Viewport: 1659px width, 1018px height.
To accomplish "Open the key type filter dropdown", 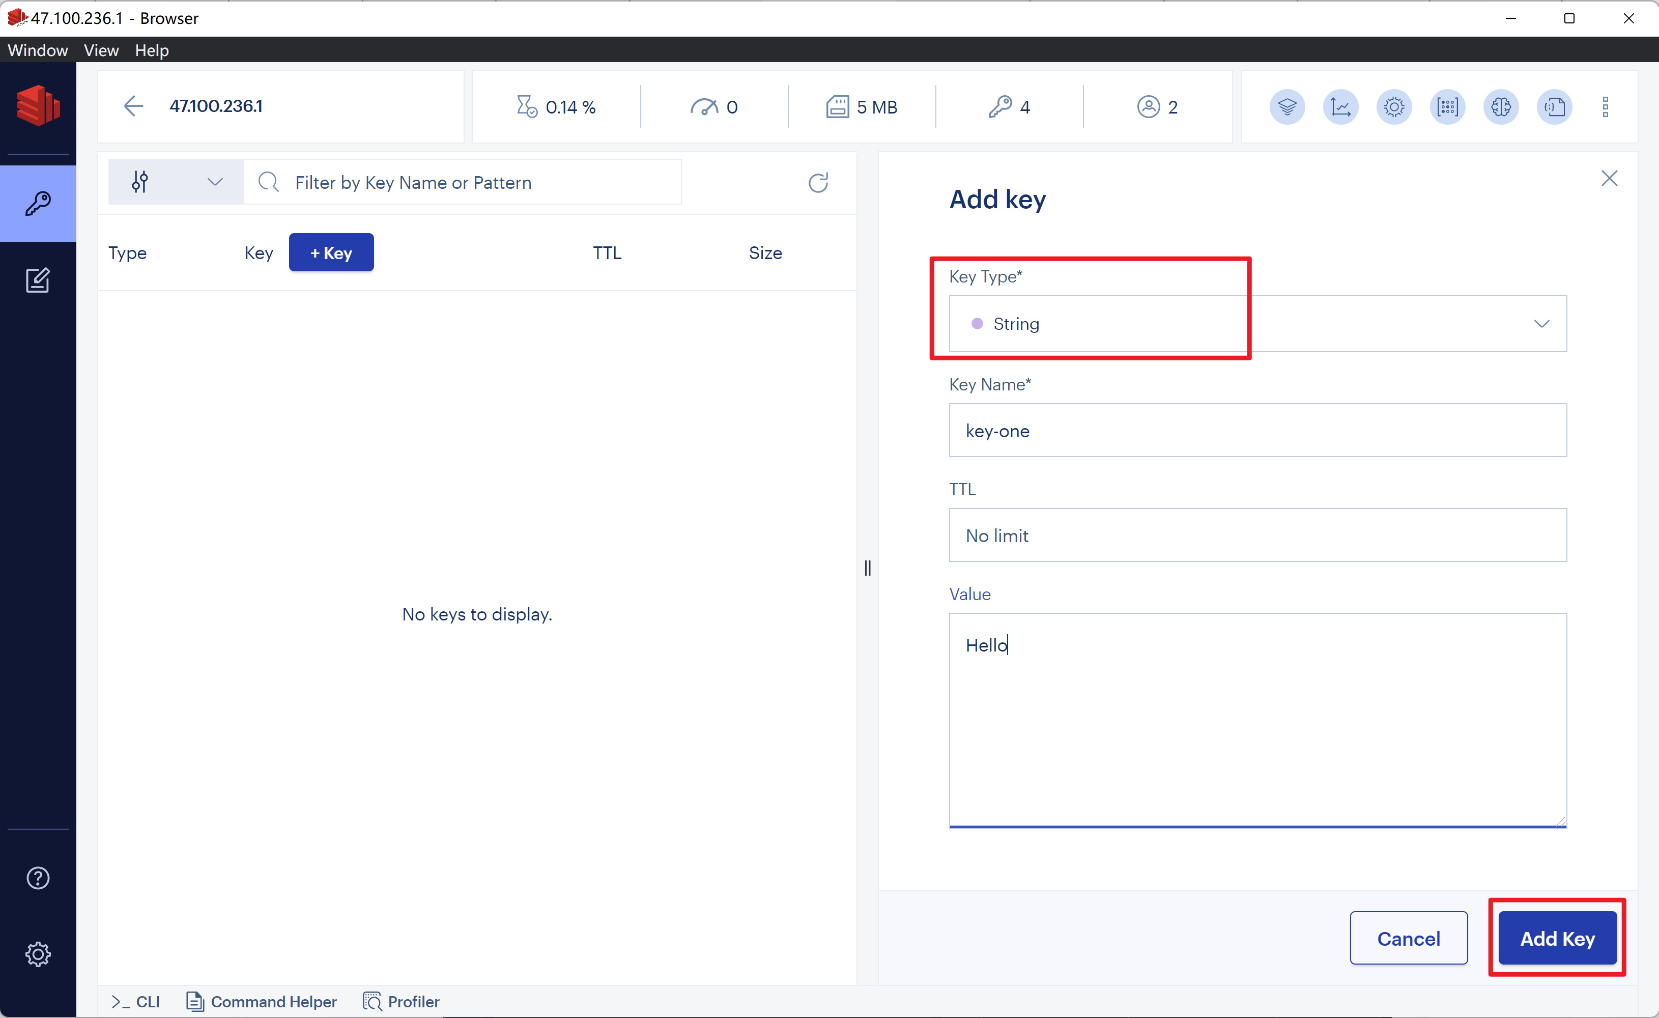I will [177, 182].
